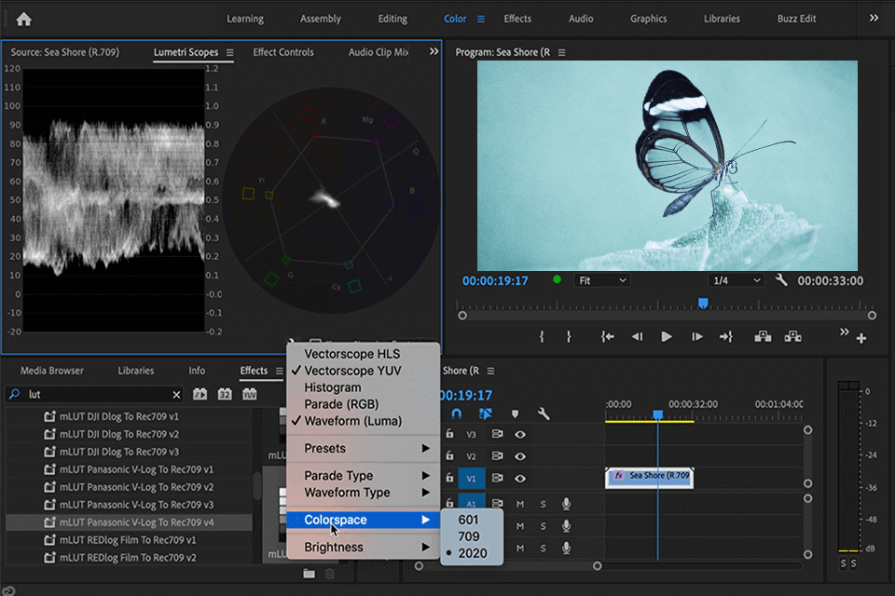Open the timeline settings wrench icon
This screenshot has width=895, height=596.
[545, 413]
